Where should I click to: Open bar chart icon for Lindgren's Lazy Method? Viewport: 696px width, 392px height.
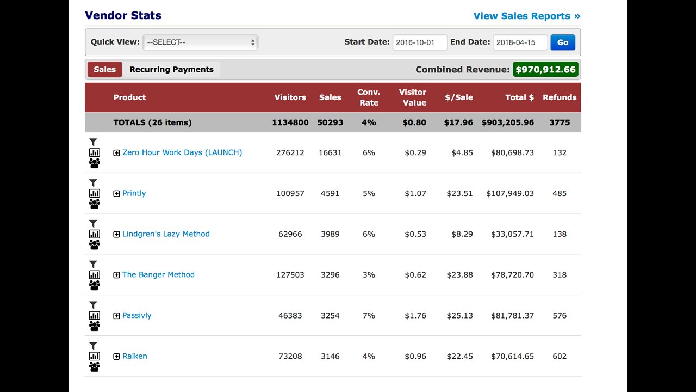tap(94, 234)
